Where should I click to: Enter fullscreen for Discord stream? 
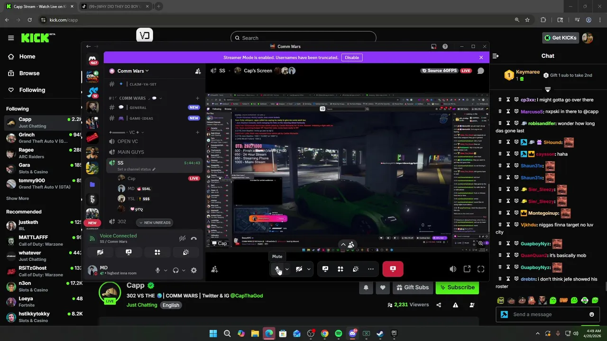click(x=481, y=269)
